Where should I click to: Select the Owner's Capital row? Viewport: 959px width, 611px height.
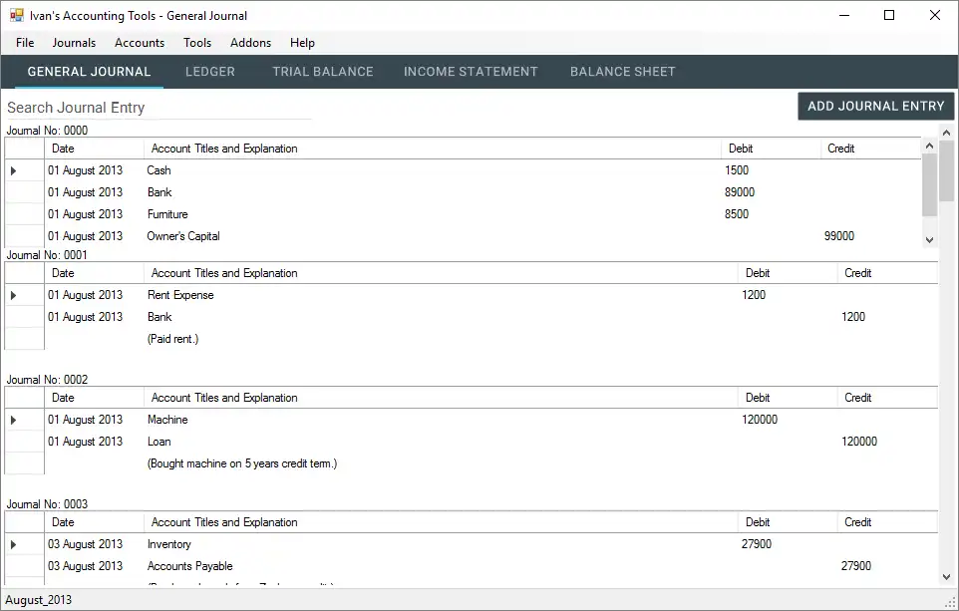tap(183, 236)
